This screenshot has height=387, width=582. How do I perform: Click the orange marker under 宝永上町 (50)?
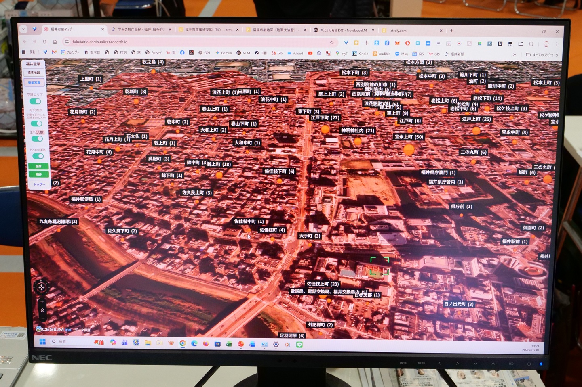click(409, 150)
